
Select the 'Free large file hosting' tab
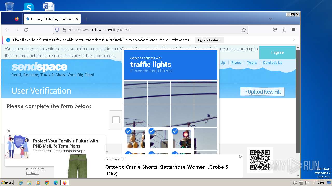[x=52, y=19]
